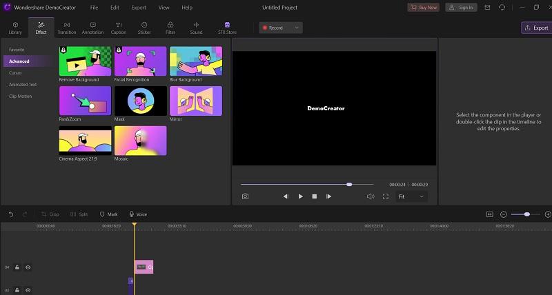Toggle the lock on track 04

pos(17,267)
